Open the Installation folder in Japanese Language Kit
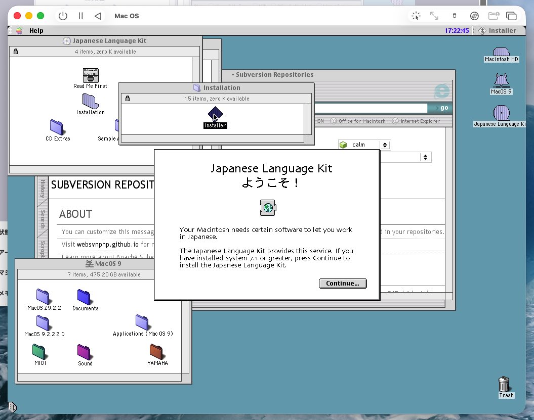 [90, 105]
